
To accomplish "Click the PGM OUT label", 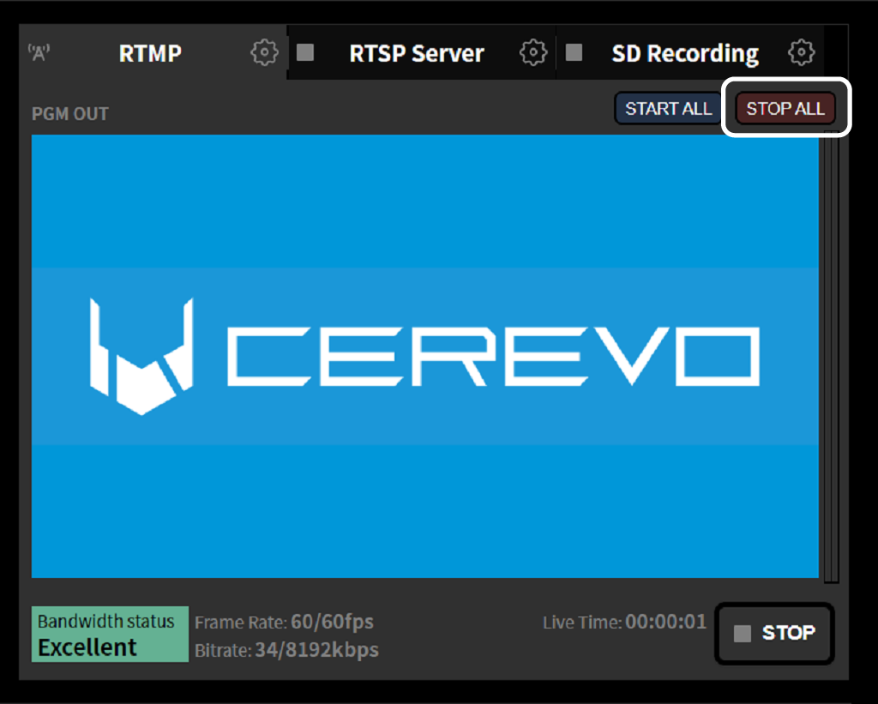I will pos(70,114).
